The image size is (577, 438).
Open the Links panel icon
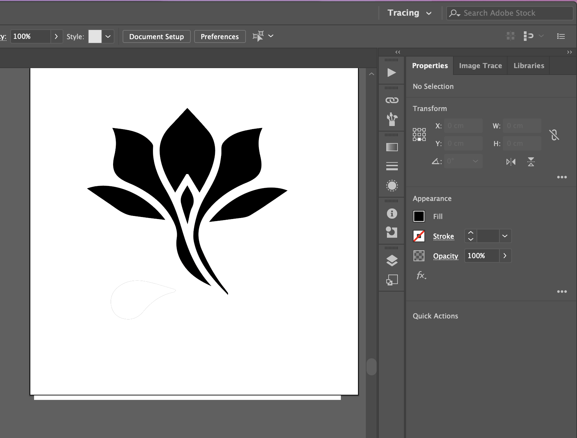[x=392, y=100]
